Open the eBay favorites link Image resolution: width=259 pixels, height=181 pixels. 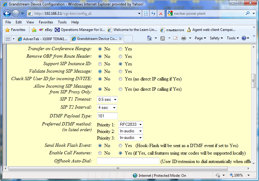point(45,30)
